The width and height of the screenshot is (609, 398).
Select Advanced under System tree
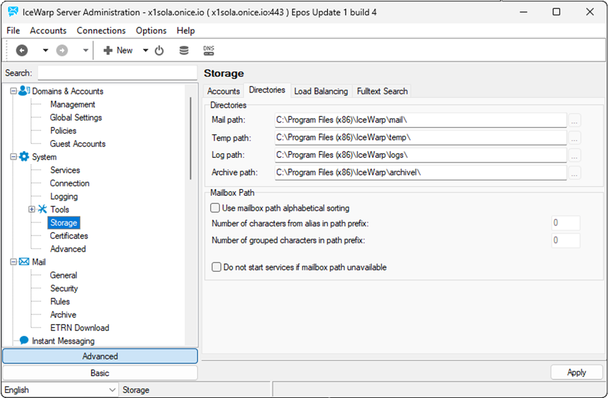[x=68, y=249]
